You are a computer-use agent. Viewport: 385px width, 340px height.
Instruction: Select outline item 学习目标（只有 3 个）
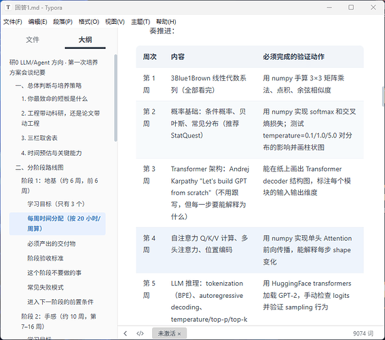[x=56, y=204]
